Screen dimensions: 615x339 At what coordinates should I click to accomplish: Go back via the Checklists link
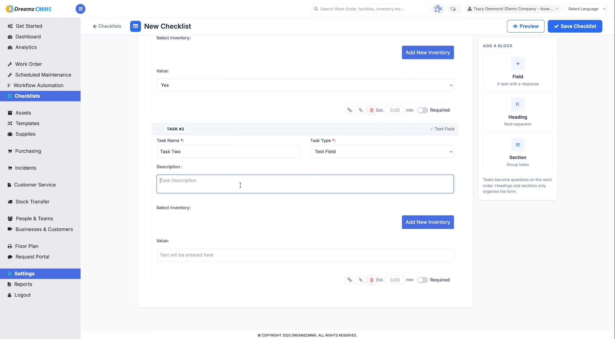107,26
